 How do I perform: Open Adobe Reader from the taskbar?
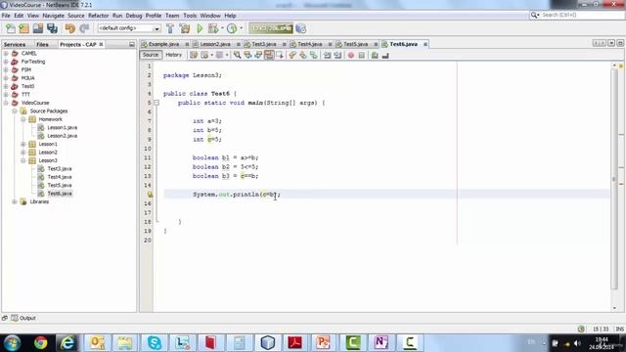pos(295,343)
